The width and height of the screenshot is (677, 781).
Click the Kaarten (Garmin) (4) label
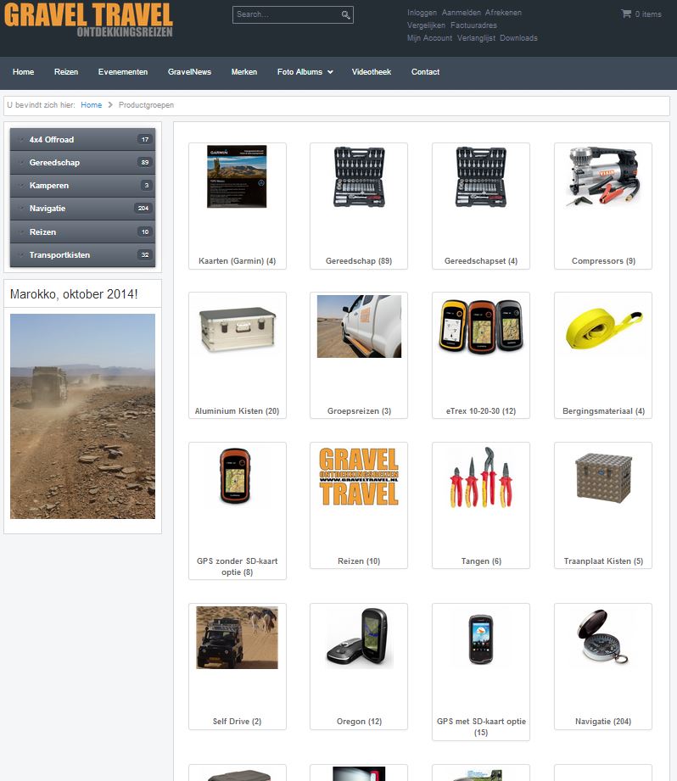[x=238, y=261]
